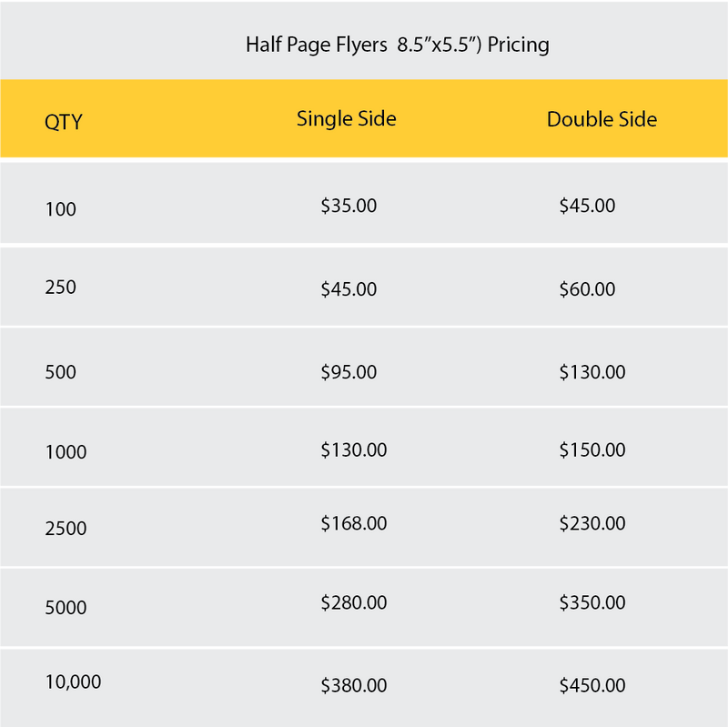Click the $230.00 double side price

(x=592, y=524)
